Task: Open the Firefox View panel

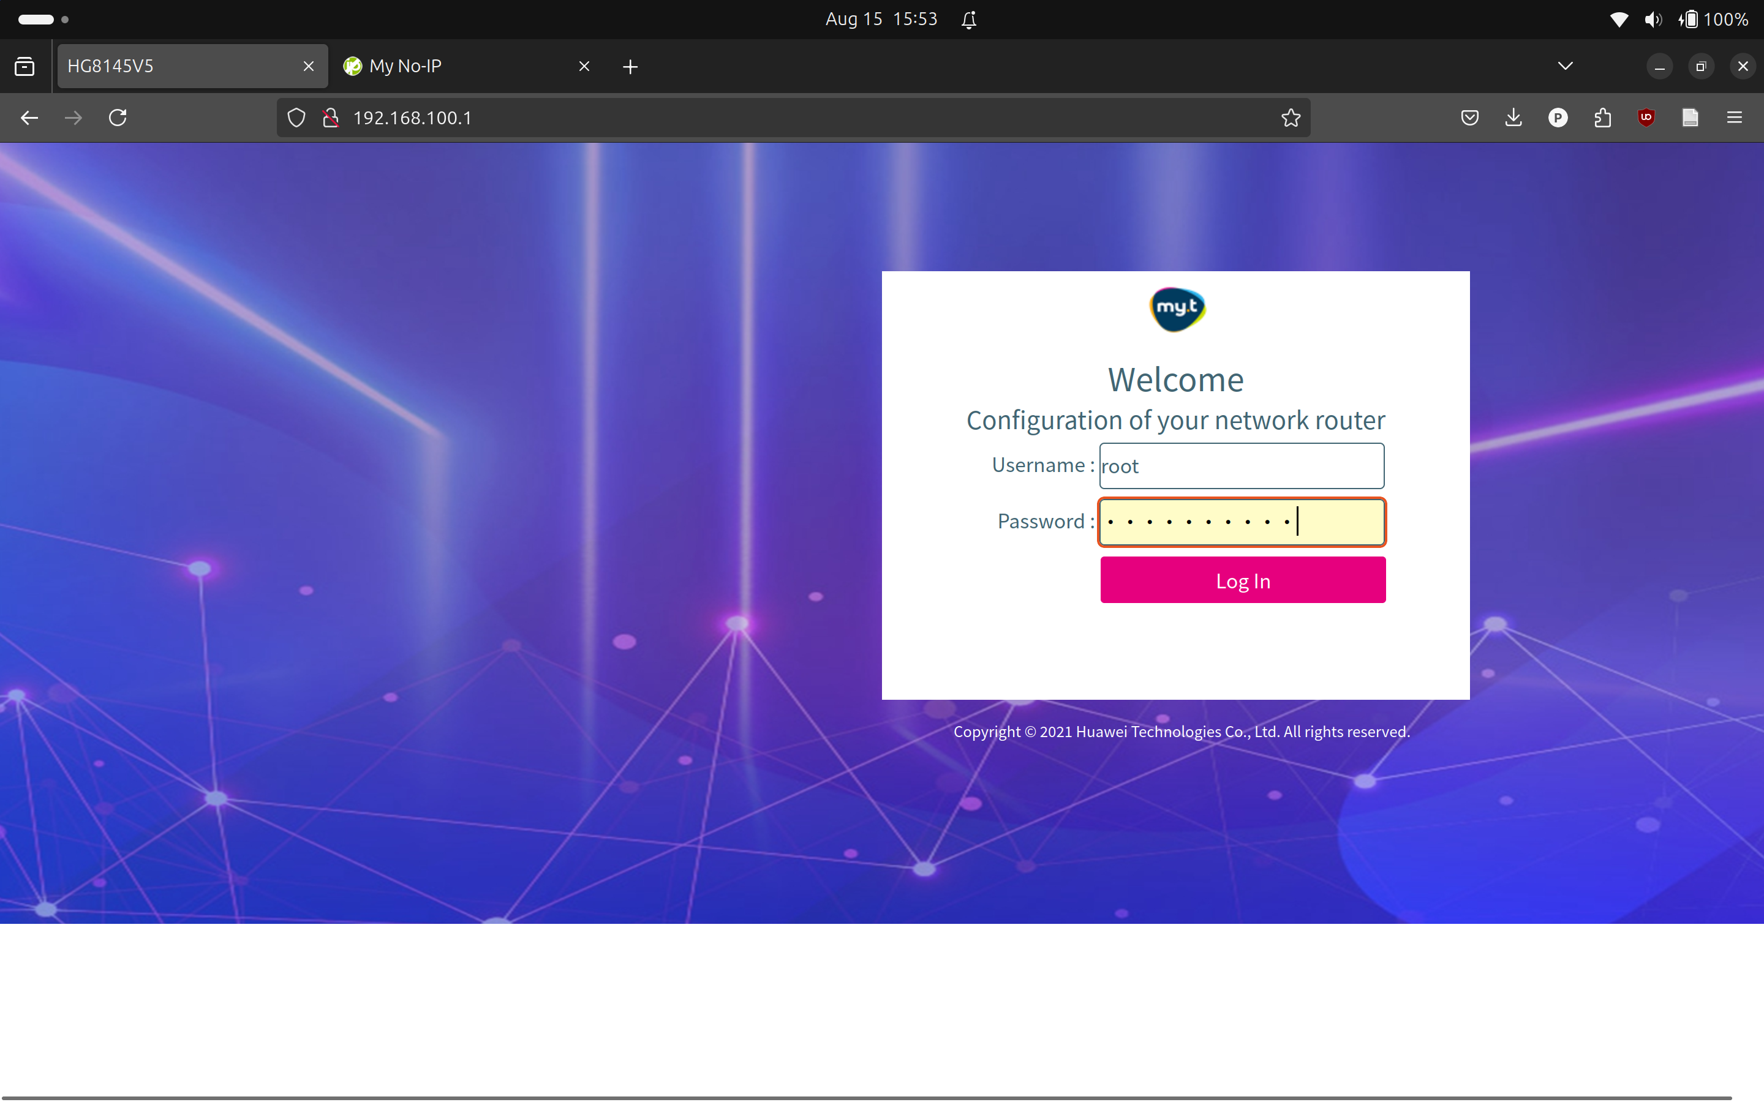Action: point(24,66)
